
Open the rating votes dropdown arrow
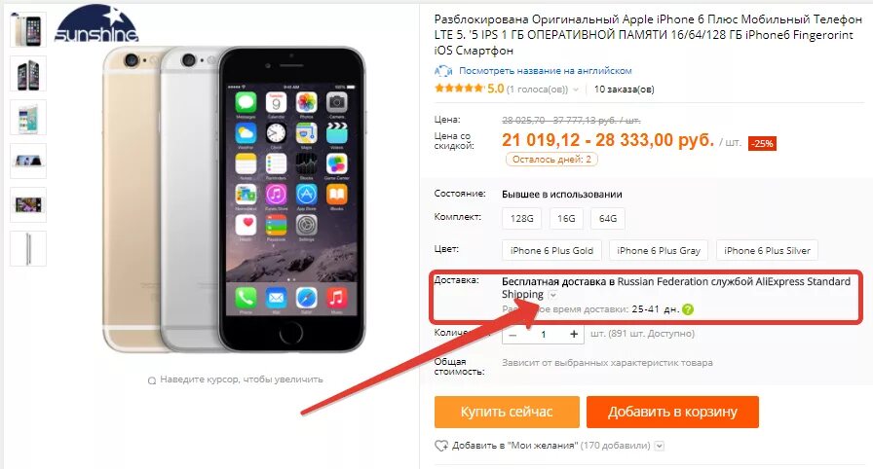[576, 90]
